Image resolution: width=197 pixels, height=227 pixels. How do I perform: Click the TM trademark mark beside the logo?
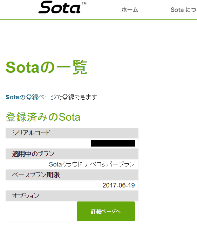84,3
